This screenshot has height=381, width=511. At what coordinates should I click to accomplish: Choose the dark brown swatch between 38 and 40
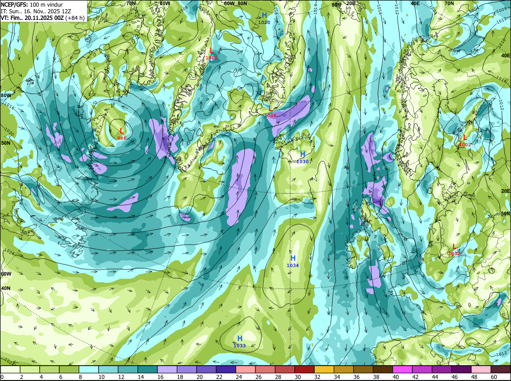point(383,369)
